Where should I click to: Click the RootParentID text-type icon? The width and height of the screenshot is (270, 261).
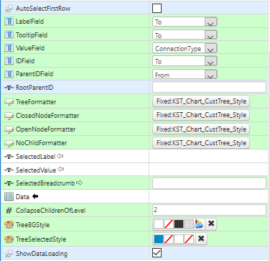tap(9, 88)
